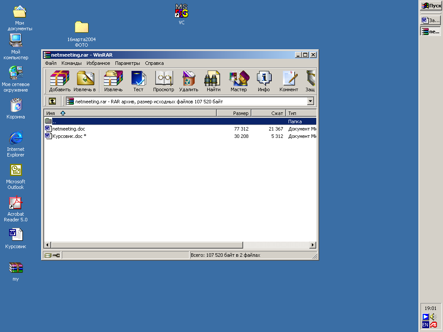Click the packed value 21 367
Image resolution: width=443 pixels, height=332 pixels.
click(276, 129)
